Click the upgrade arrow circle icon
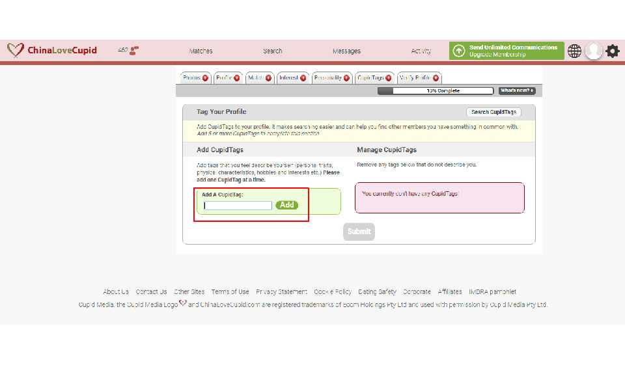The height and width of the screenshot is (365, 625). coord(458,51)
